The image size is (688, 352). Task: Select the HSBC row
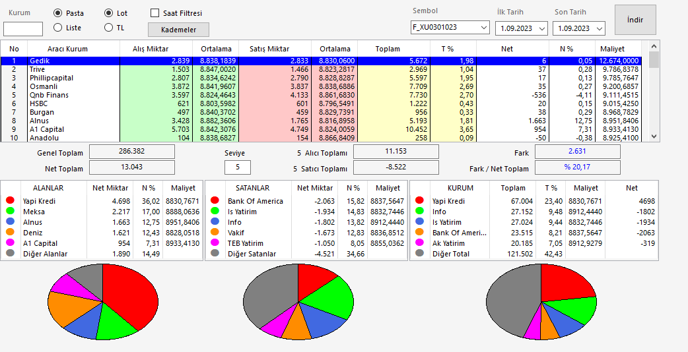point(320,103)
